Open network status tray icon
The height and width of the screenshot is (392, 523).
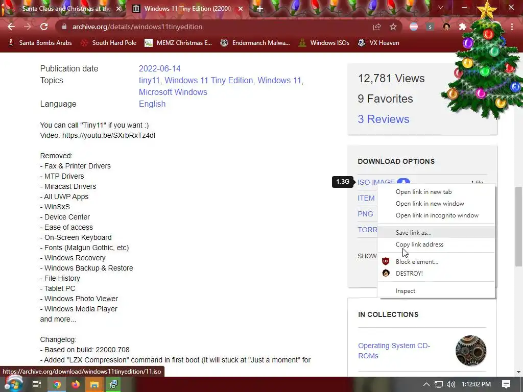439,384
